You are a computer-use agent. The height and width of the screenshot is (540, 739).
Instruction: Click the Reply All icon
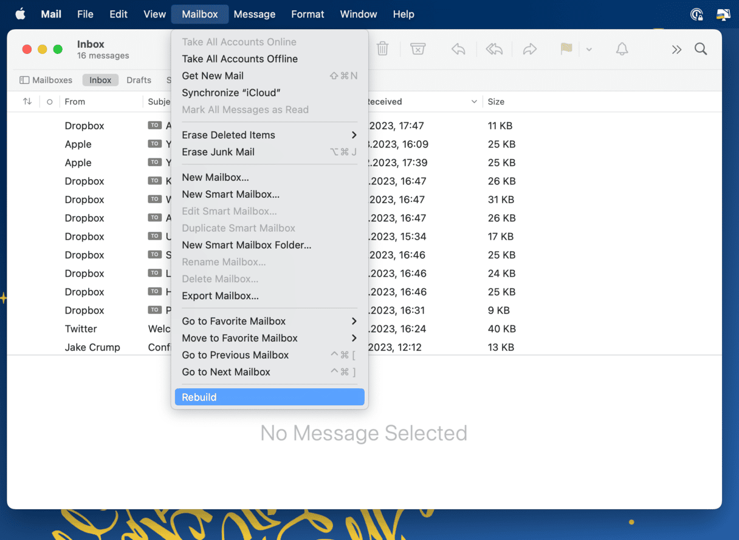click(493, 49)
